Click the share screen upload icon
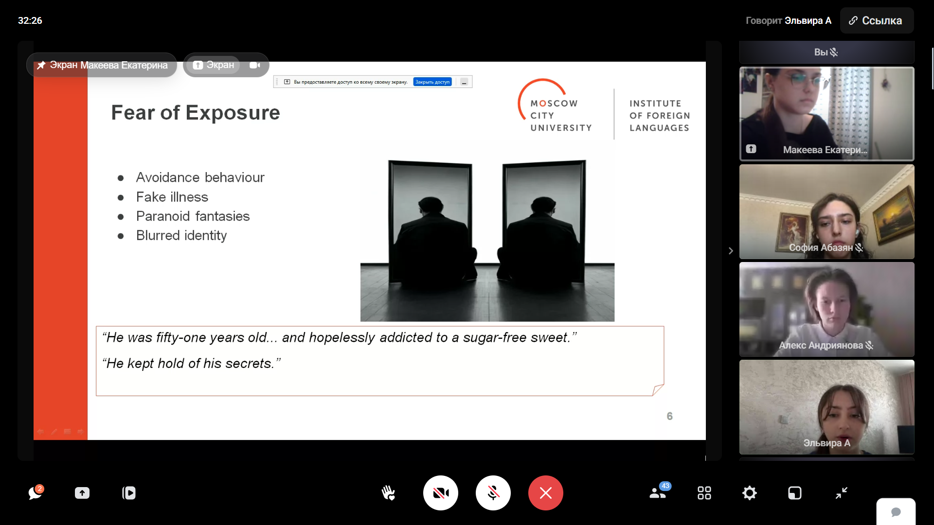Screen dimensions: 934x525 tap(82, 493)
